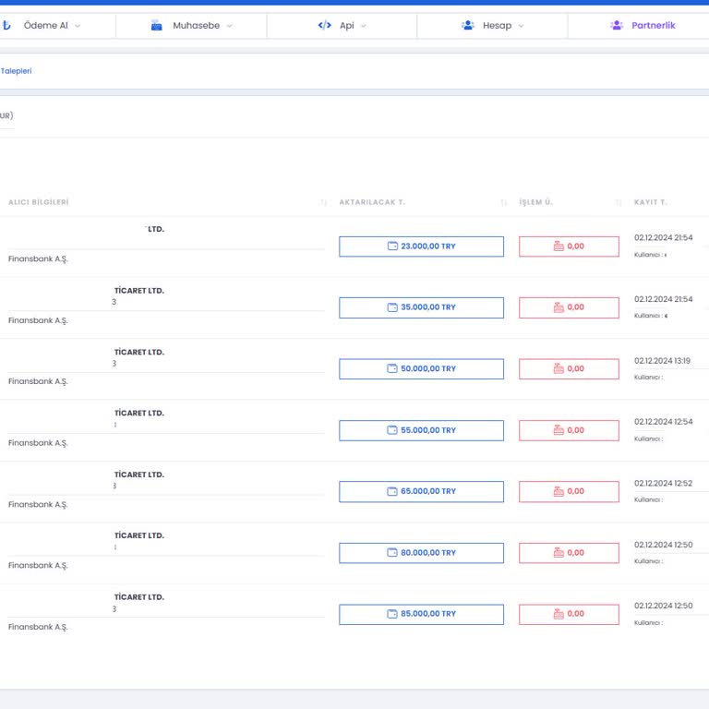Click the Api code brackets icon
This screenshot has width=709, height=709.
[324, 26]
